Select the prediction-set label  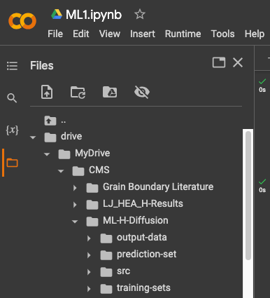(x=146, y=254)
